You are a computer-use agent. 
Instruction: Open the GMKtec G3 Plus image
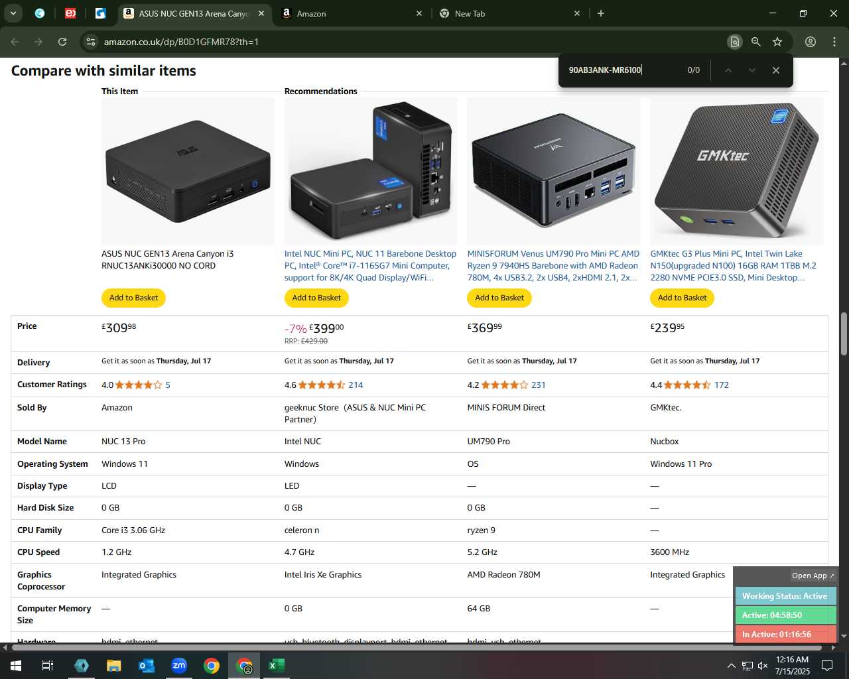(737, 171)
